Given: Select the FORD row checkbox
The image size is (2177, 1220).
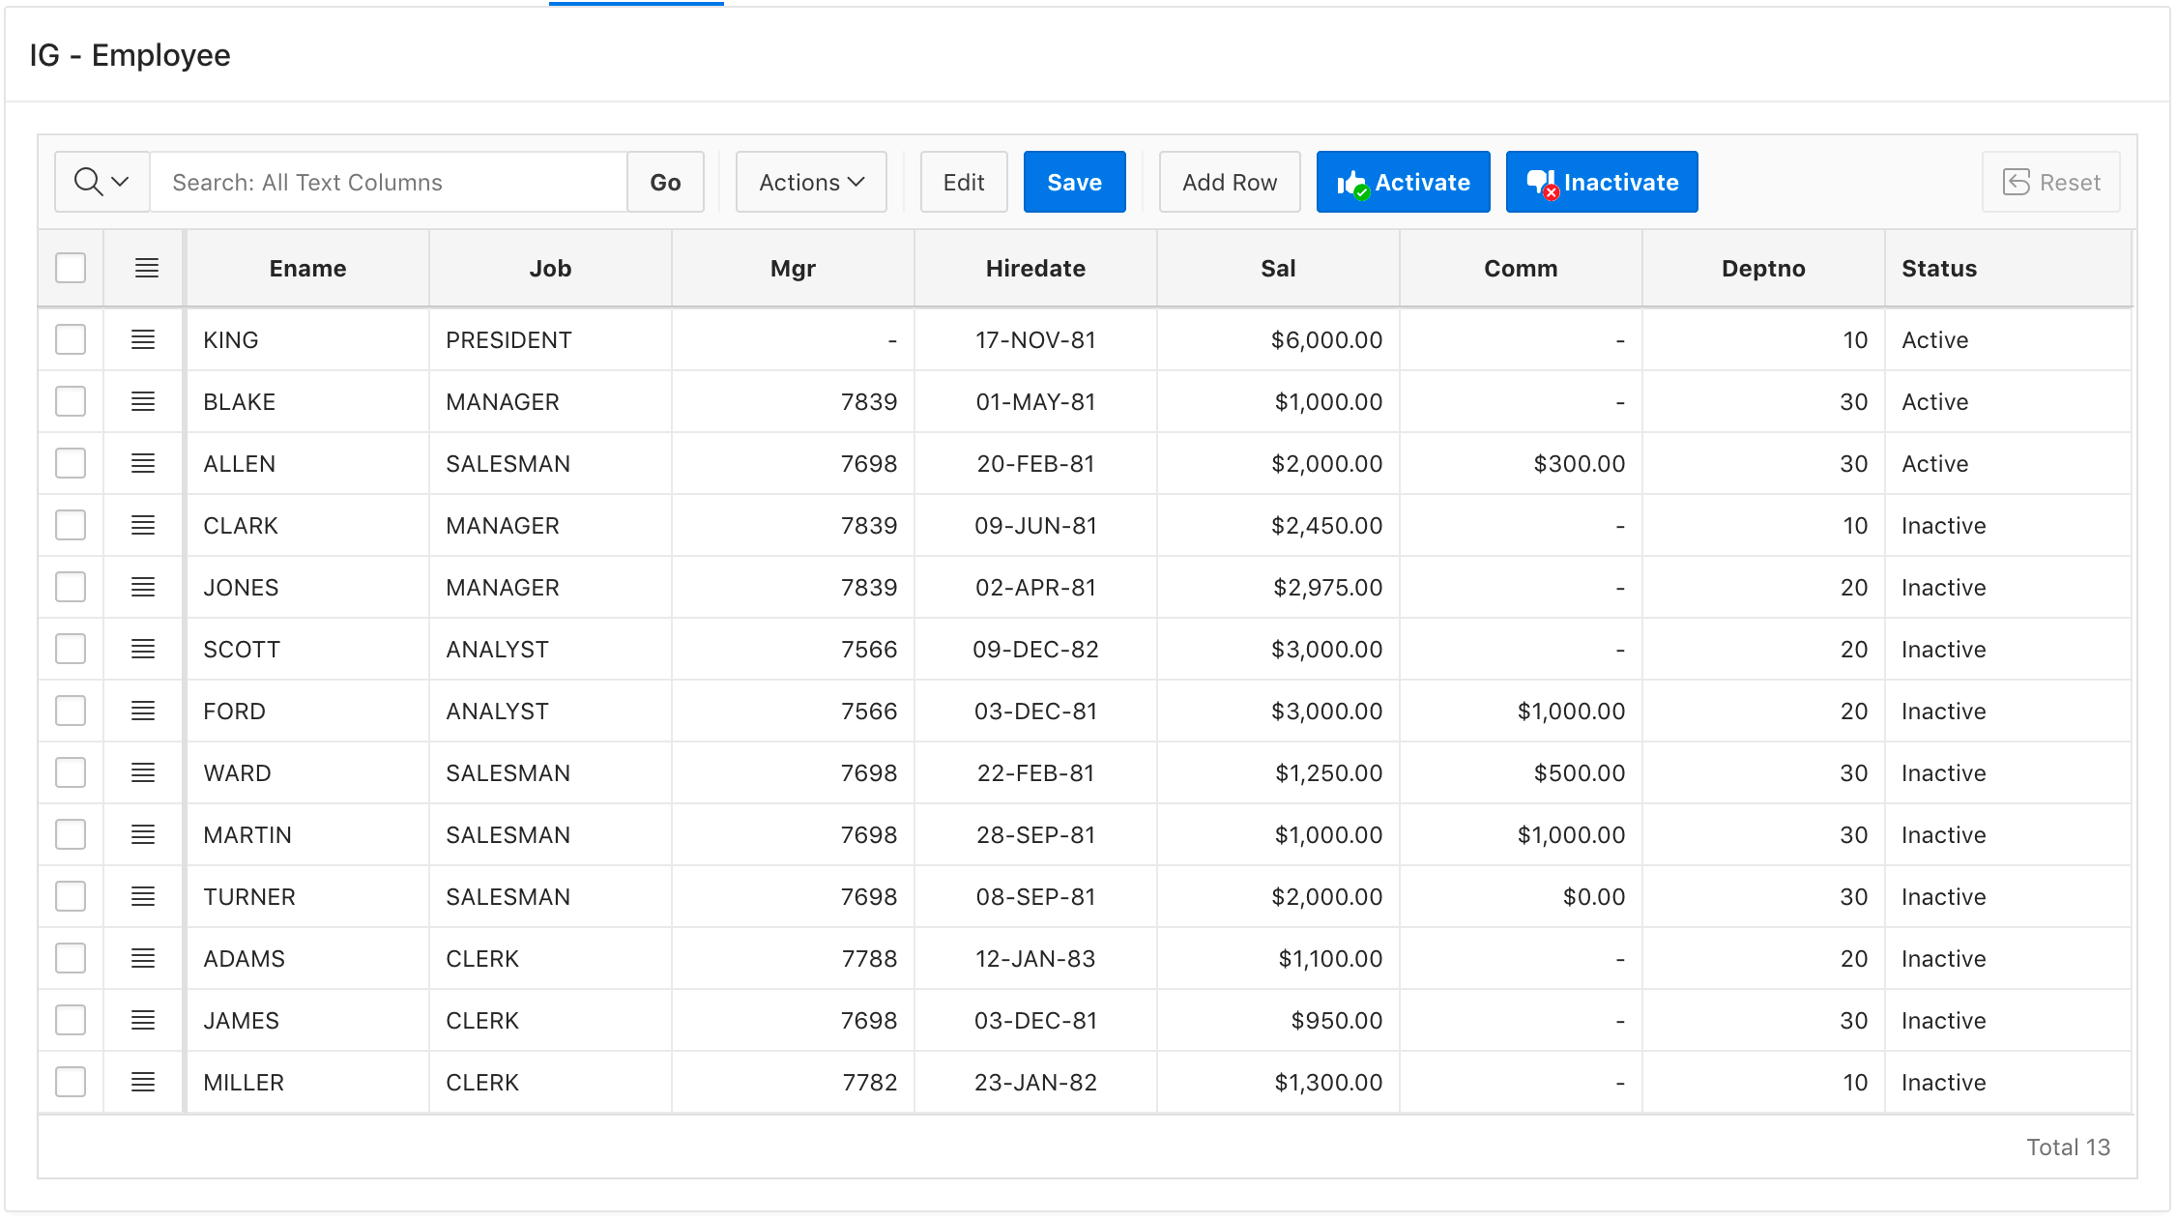Looking at the screenshot, I should (71, 711).
